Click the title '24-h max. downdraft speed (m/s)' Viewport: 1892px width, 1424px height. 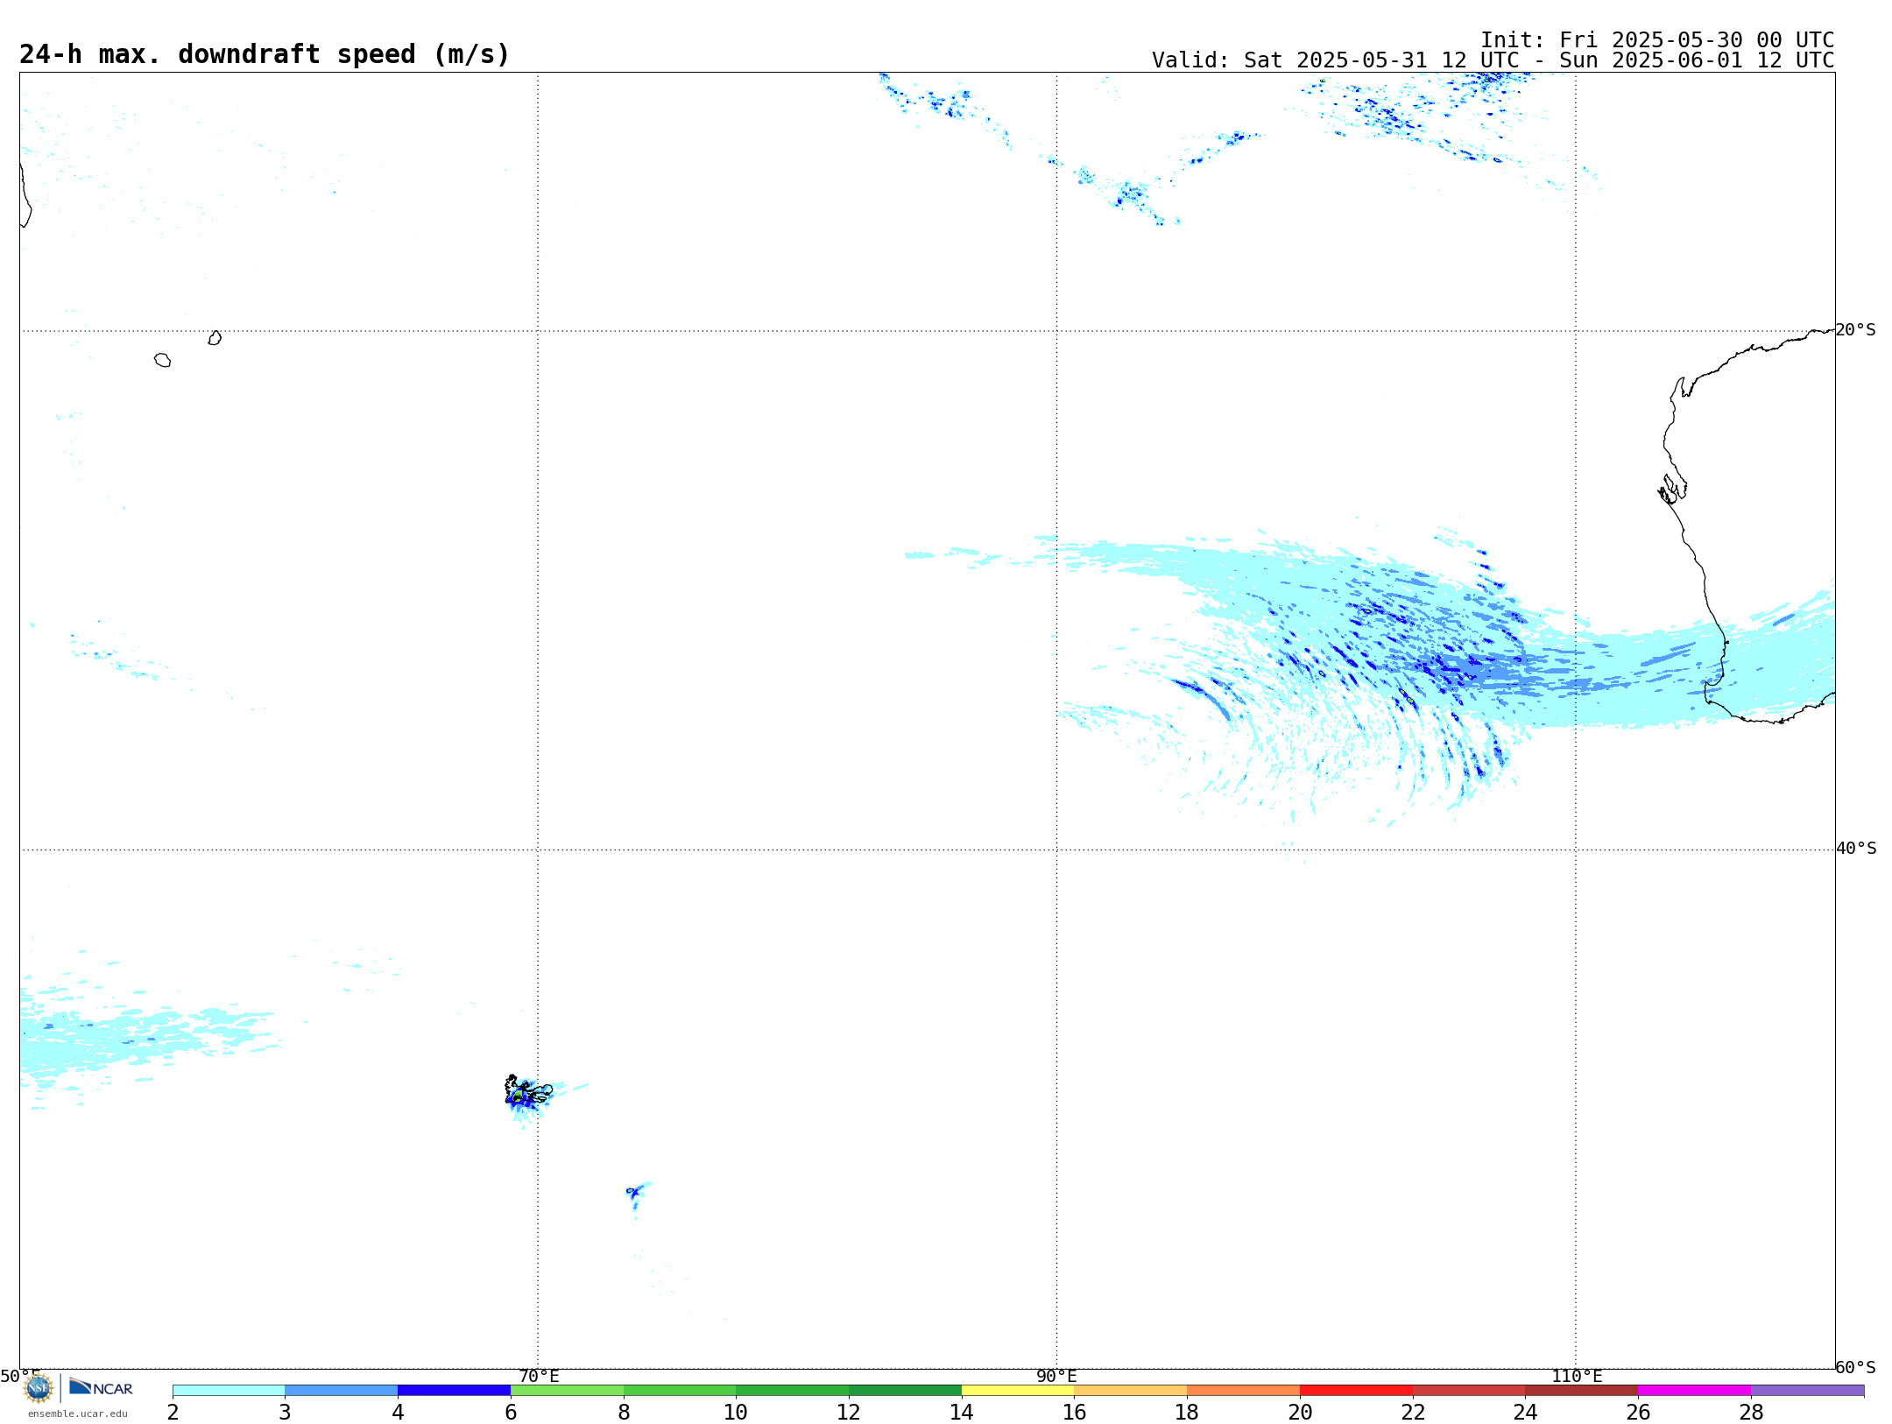point(264,54)
